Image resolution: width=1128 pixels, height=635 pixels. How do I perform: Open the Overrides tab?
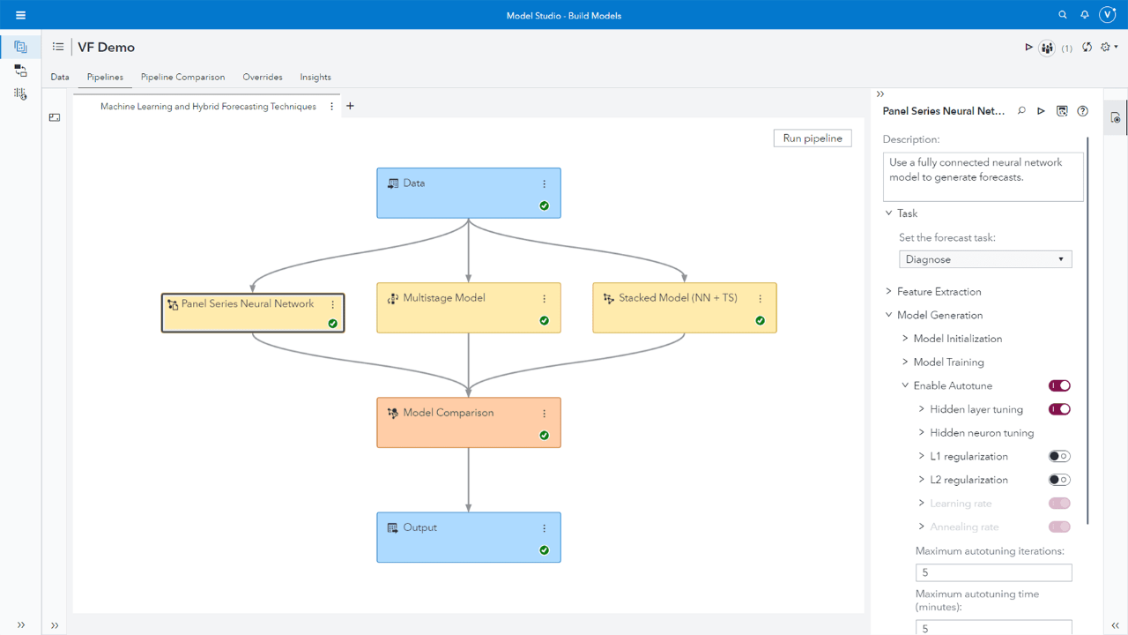262,77
